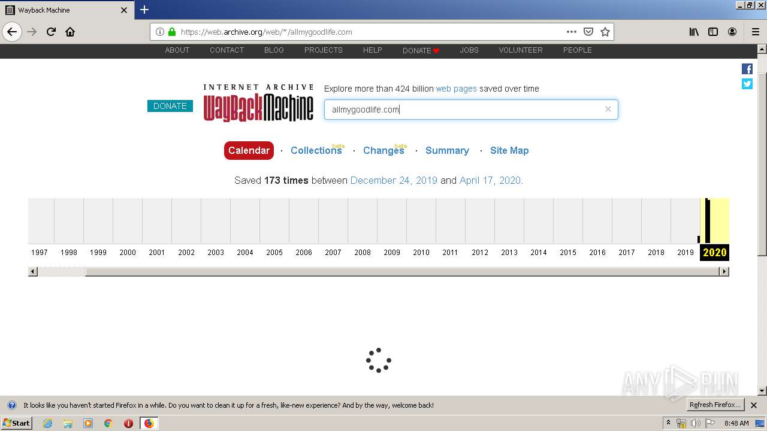Open DONATE with heart in navigation

[x=421, y=50]
